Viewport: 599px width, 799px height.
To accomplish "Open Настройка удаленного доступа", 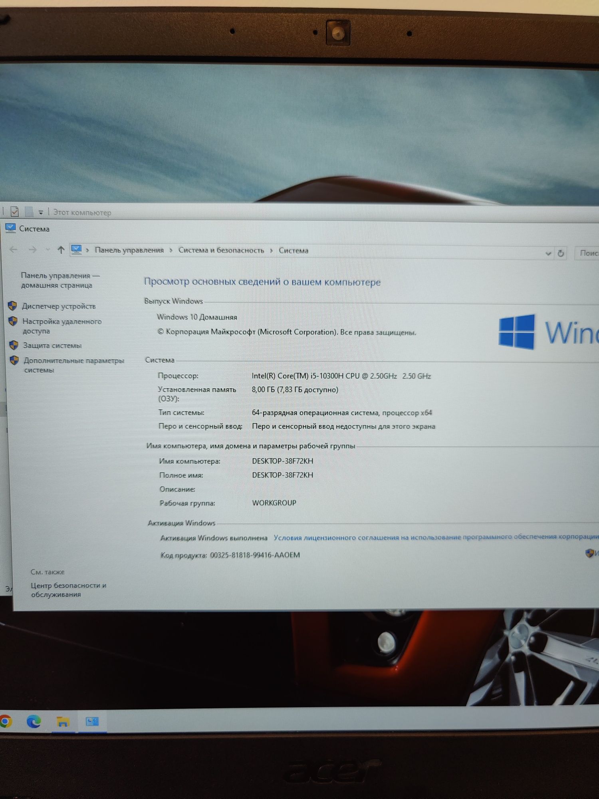I will tap(62, 326).
